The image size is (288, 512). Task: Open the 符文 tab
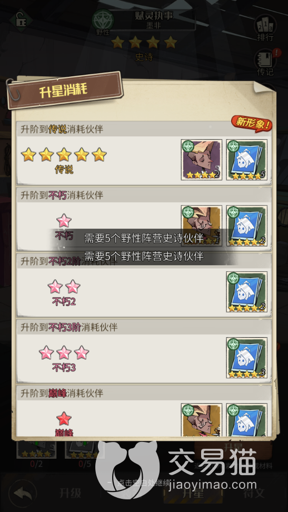coord(254,493)
